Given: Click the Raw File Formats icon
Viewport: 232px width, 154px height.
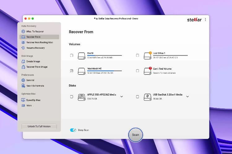Looking at the screenshot, I should [23, 86].
